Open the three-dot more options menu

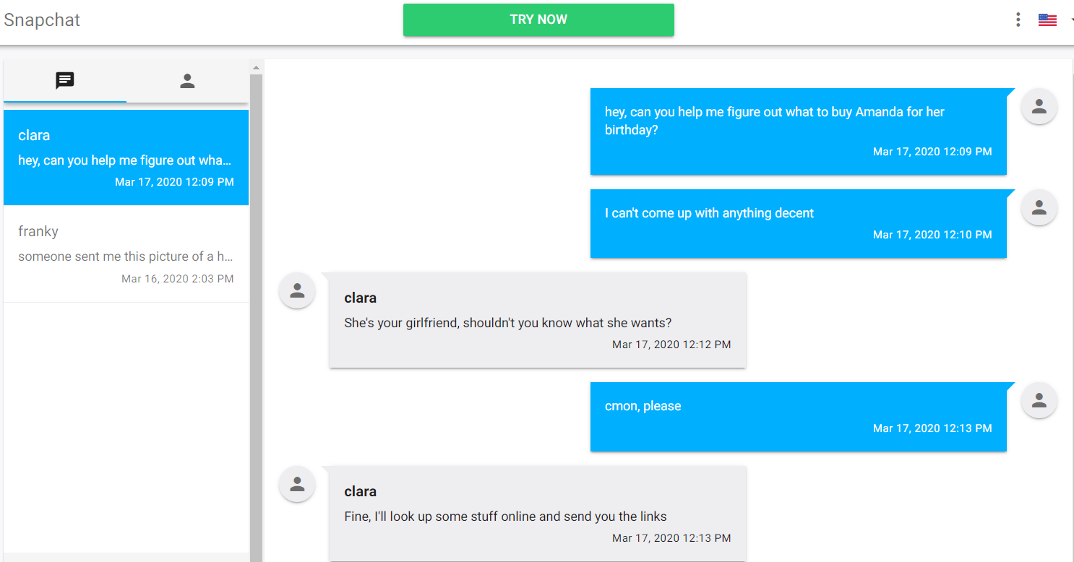[x=1018, y=20]
